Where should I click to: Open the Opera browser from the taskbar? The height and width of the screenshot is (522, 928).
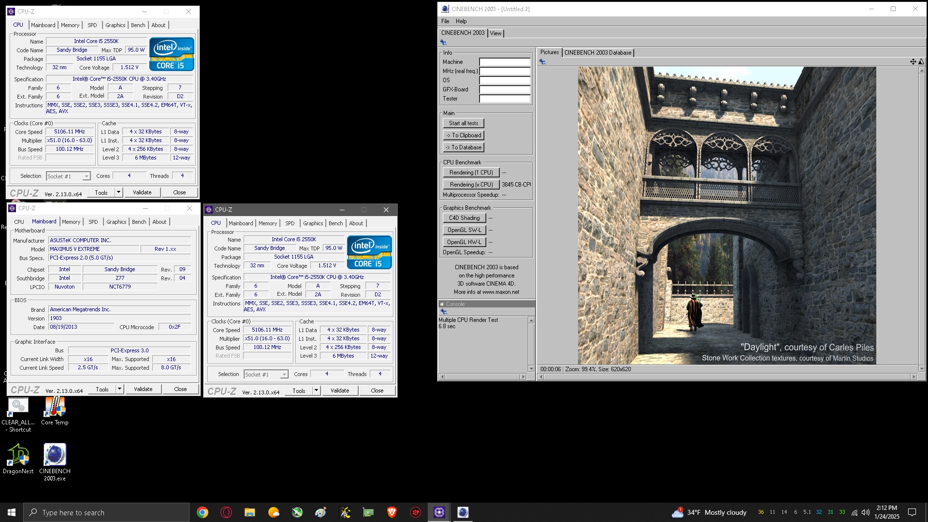(x=226, y=512)
